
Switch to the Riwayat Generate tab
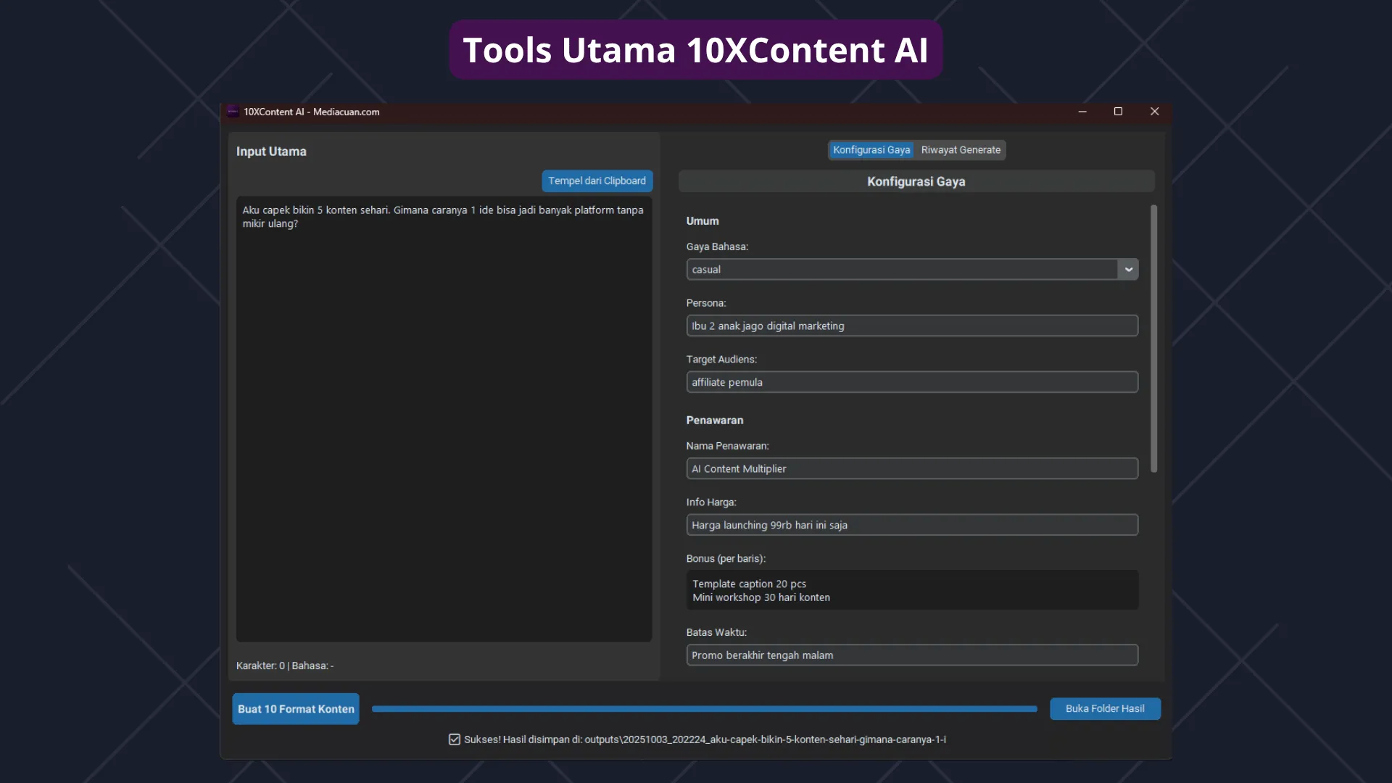[960, 150]
